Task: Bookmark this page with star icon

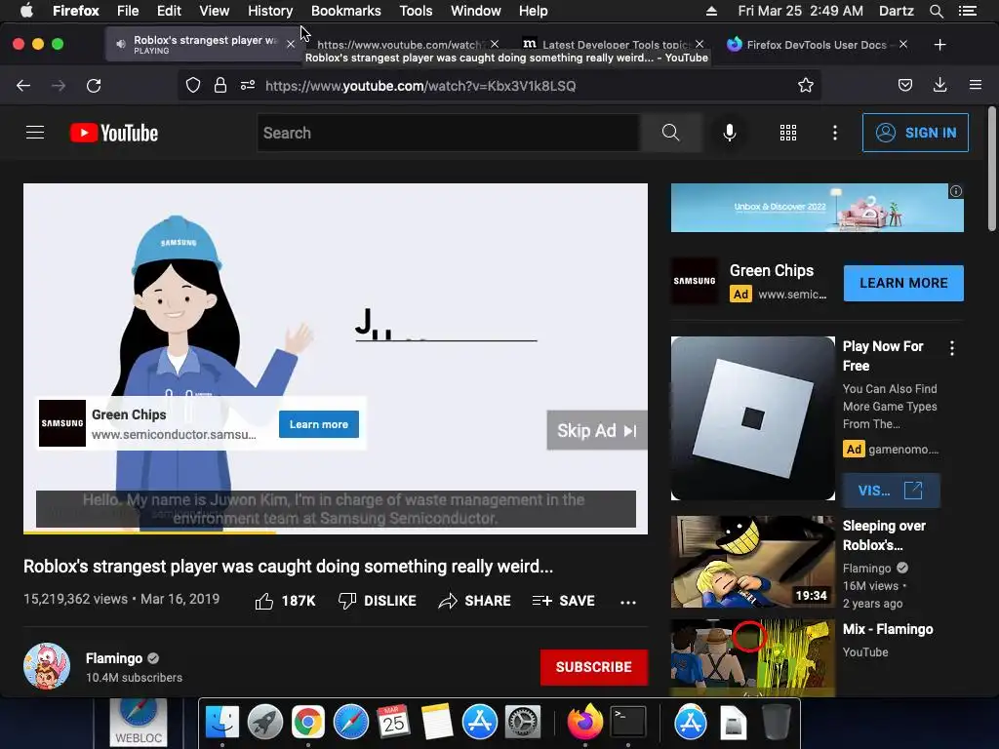Action: click(805, 86)
